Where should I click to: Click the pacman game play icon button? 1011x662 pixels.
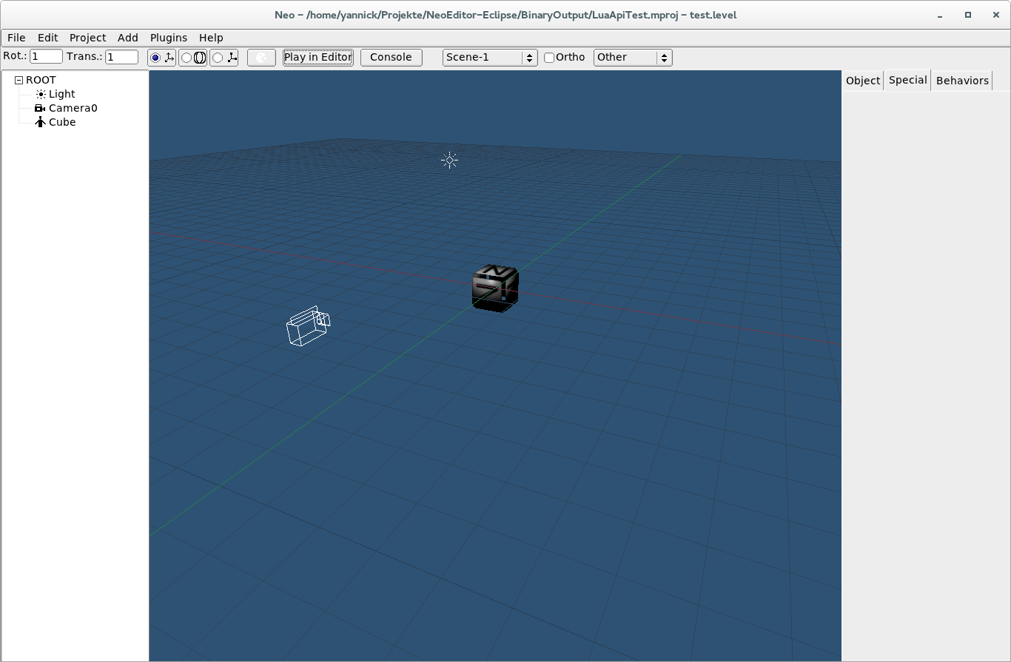click(261, 57)
